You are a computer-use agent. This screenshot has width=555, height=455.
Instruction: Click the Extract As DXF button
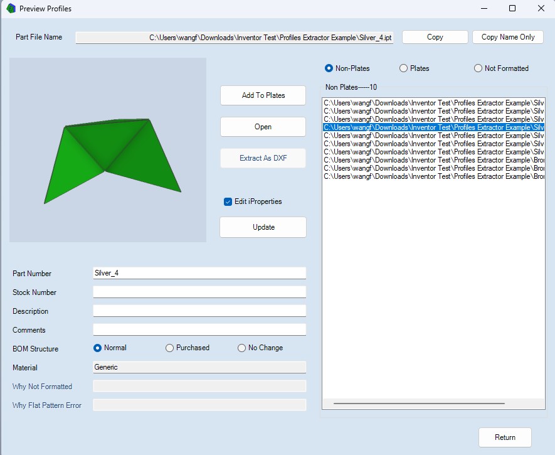coord(263,158)
